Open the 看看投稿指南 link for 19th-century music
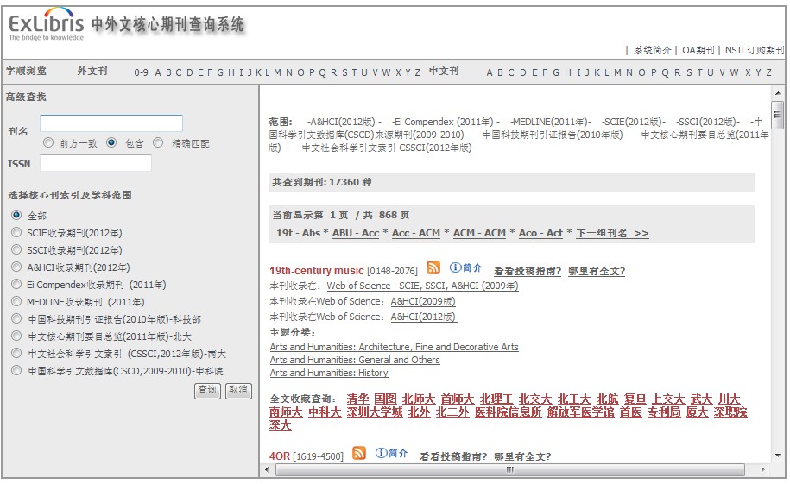 tap(527, 271)
